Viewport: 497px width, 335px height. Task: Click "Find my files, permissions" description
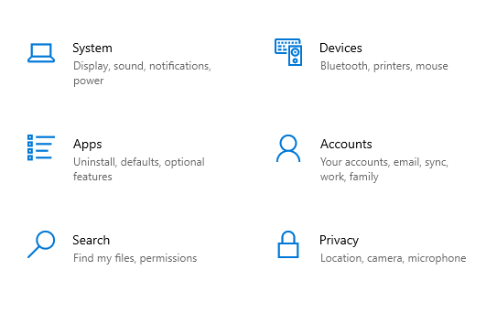tap(135, 258)
